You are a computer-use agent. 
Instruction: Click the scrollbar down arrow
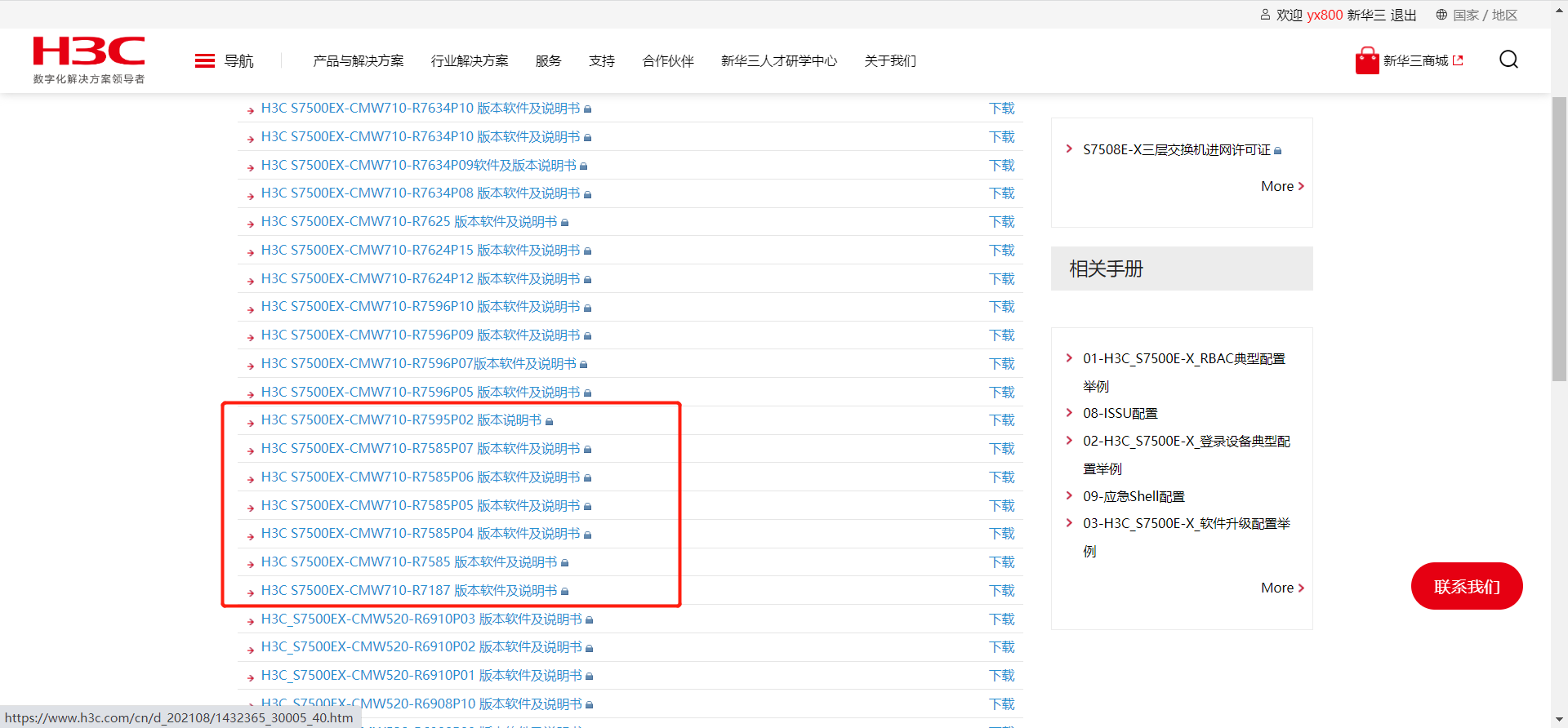pyautogui.click(x=1559, y=720)
